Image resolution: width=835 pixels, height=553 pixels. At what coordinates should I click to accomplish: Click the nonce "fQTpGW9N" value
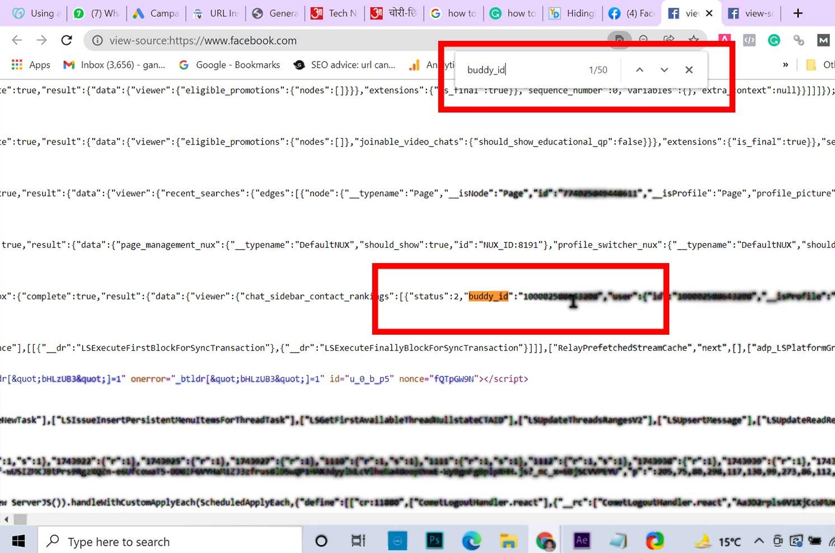(x=456, y=379)
